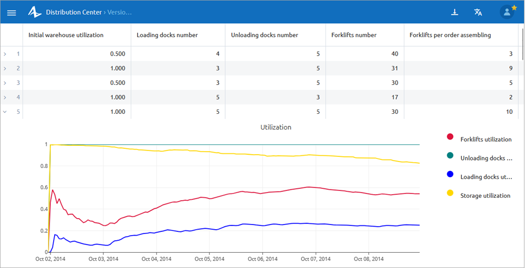Expand row 1 chevron

[x=5, y=54]
